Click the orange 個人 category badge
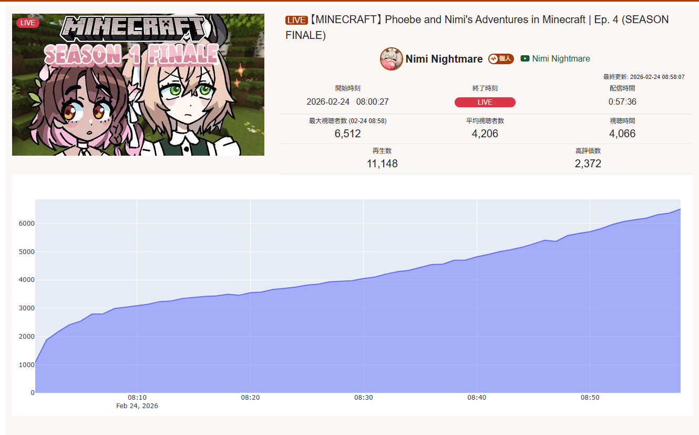This screenshot has height=435, width=699. tap(501, 59)
